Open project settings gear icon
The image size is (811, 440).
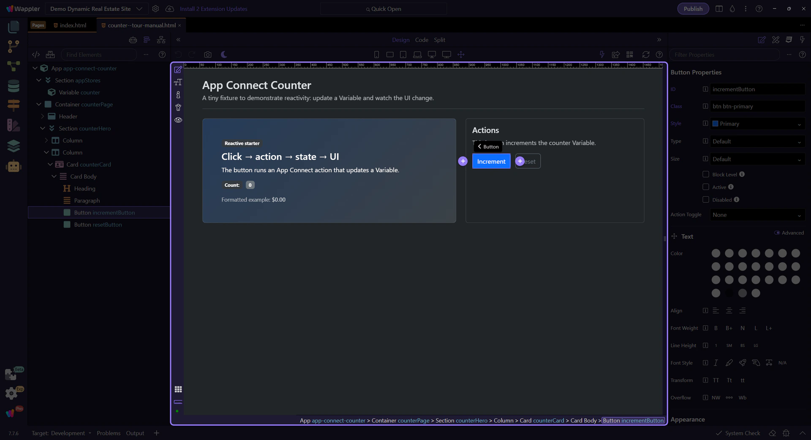[155, 9]
